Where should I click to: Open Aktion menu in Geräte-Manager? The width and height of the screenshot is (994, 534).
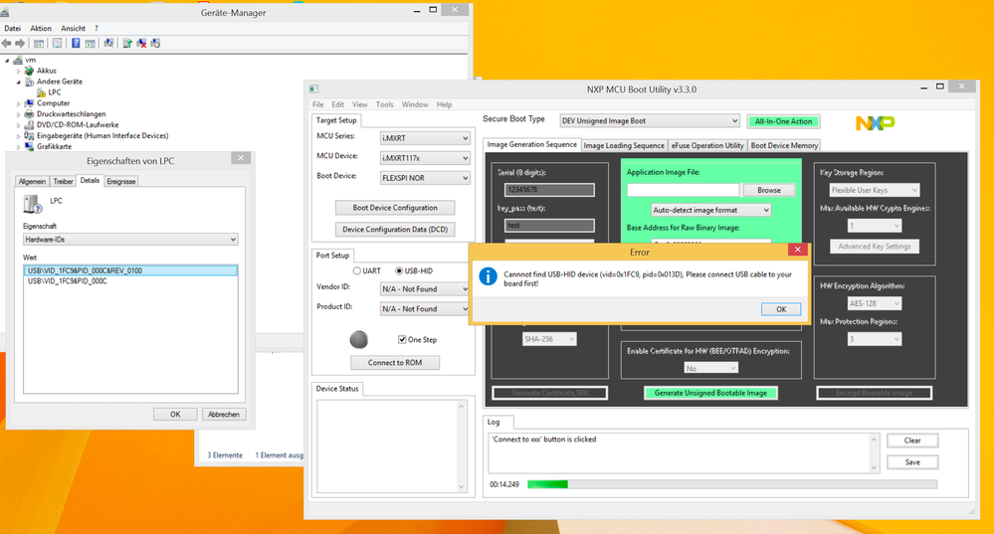click(x=41, y=29)
